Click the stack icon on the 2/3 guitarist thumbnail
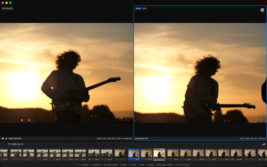Screen dimensions: 267x167 (149, 160)
